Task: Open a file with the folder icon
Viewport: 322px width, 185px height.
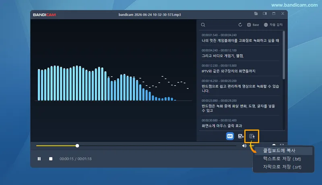Action: 256,14
